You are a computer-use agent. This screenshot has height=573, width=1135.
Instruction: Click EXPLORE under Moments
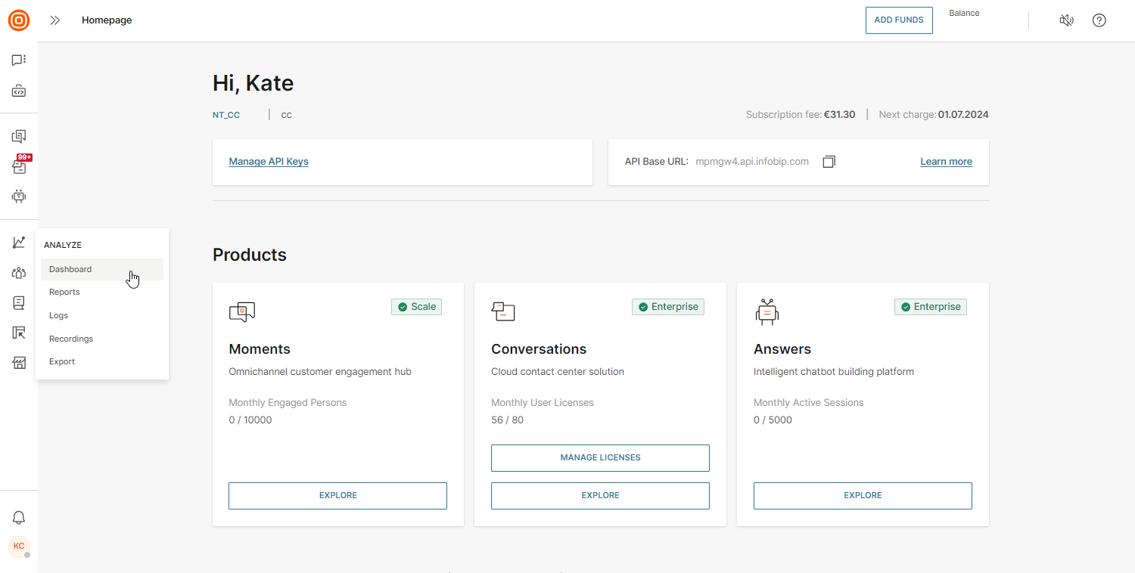(337, 496)
